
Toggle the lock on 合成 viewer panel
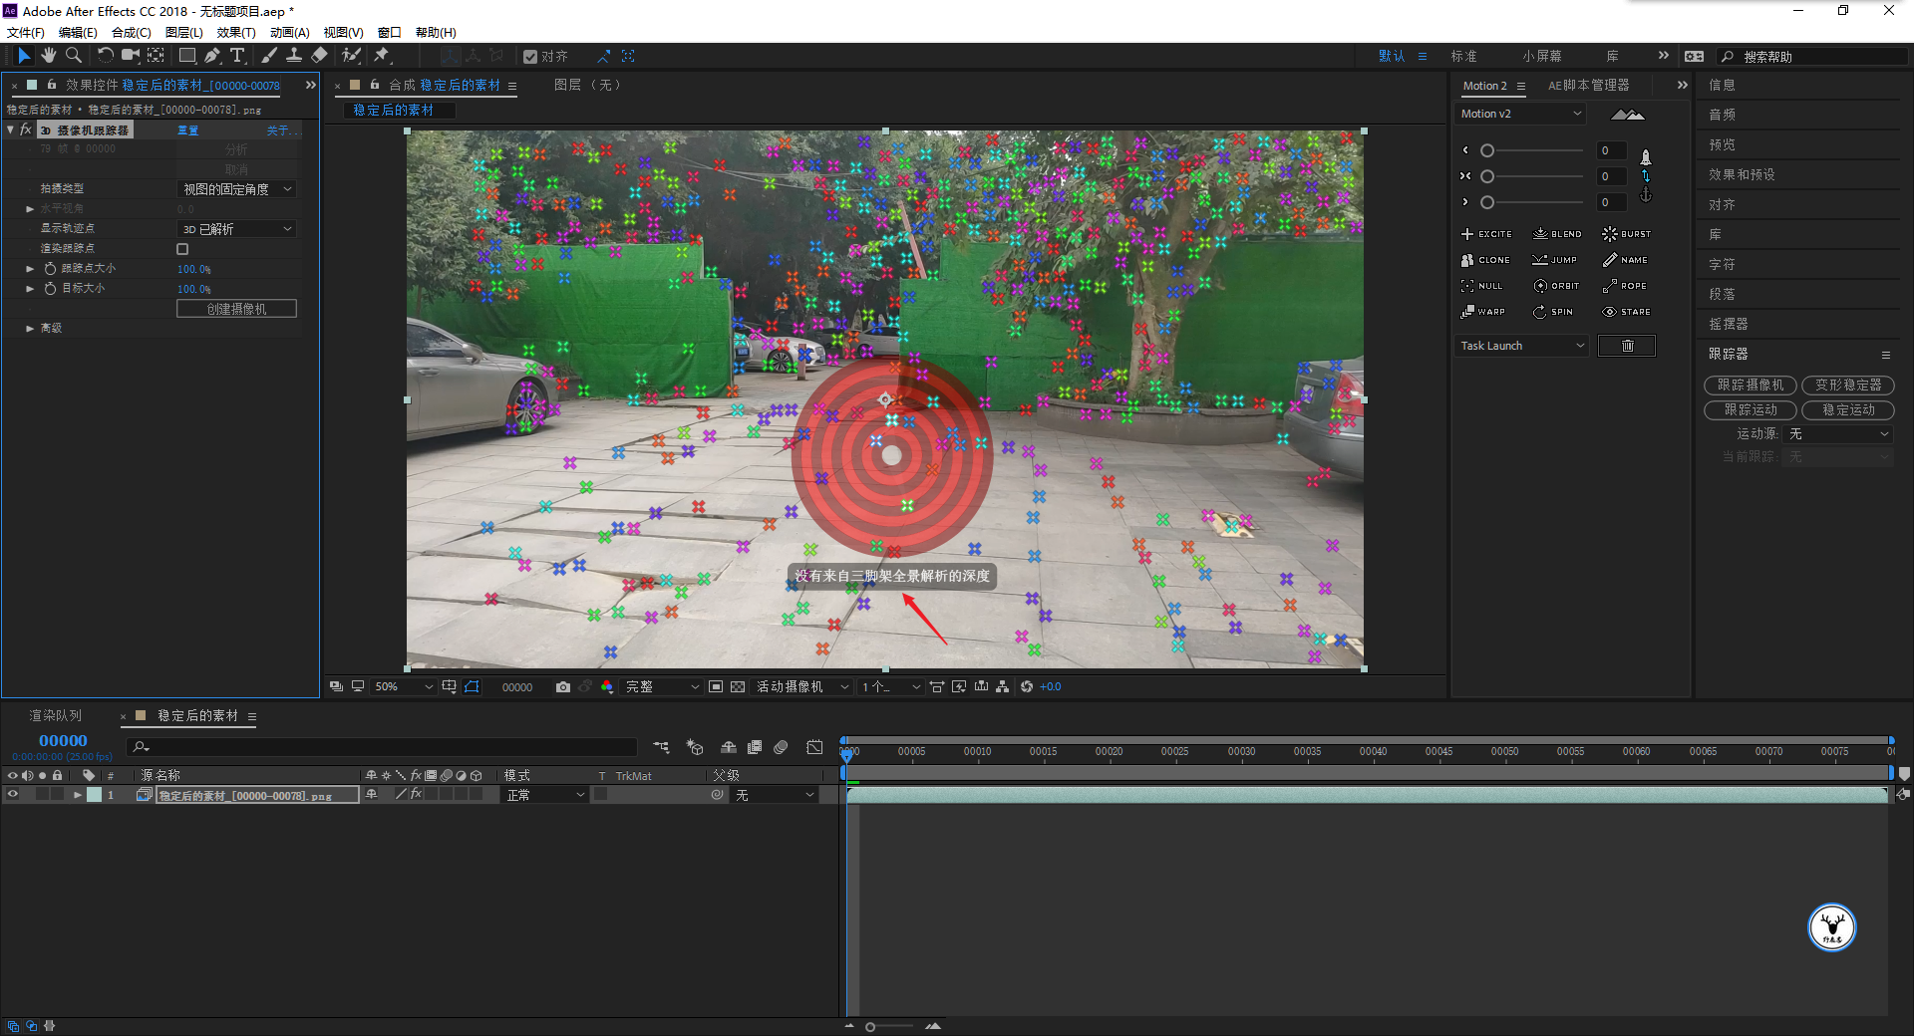coord(375,85)
